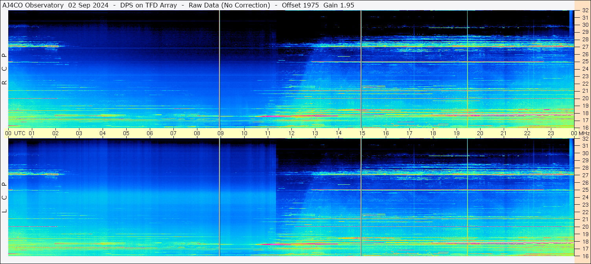Click hour '08' on the time axis
Image resolution: width=591 pixels, height=264 pixels.
(x=197, y=133)
